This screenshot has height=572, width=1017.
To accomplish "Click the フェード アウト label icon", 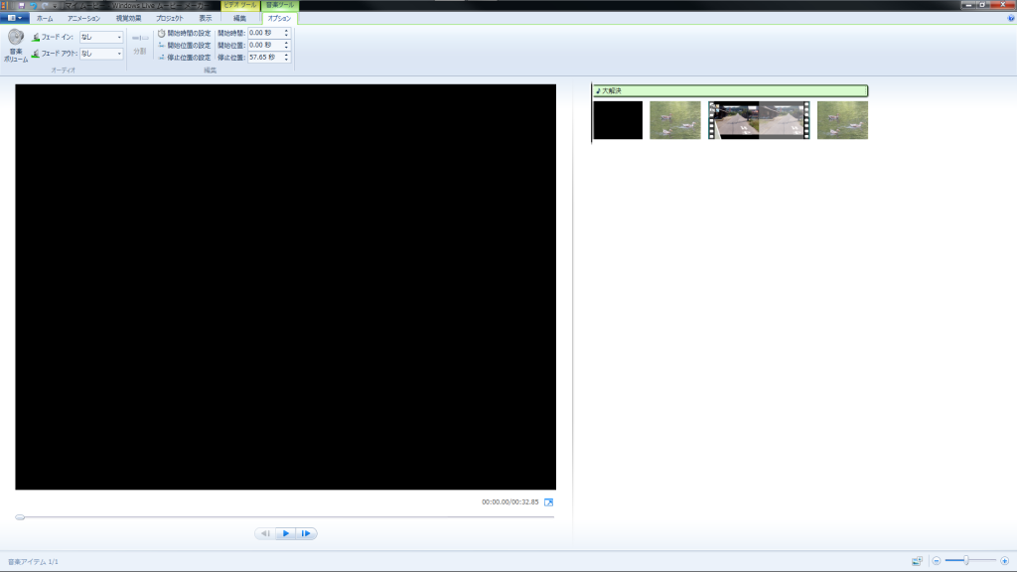I will 36,54.
